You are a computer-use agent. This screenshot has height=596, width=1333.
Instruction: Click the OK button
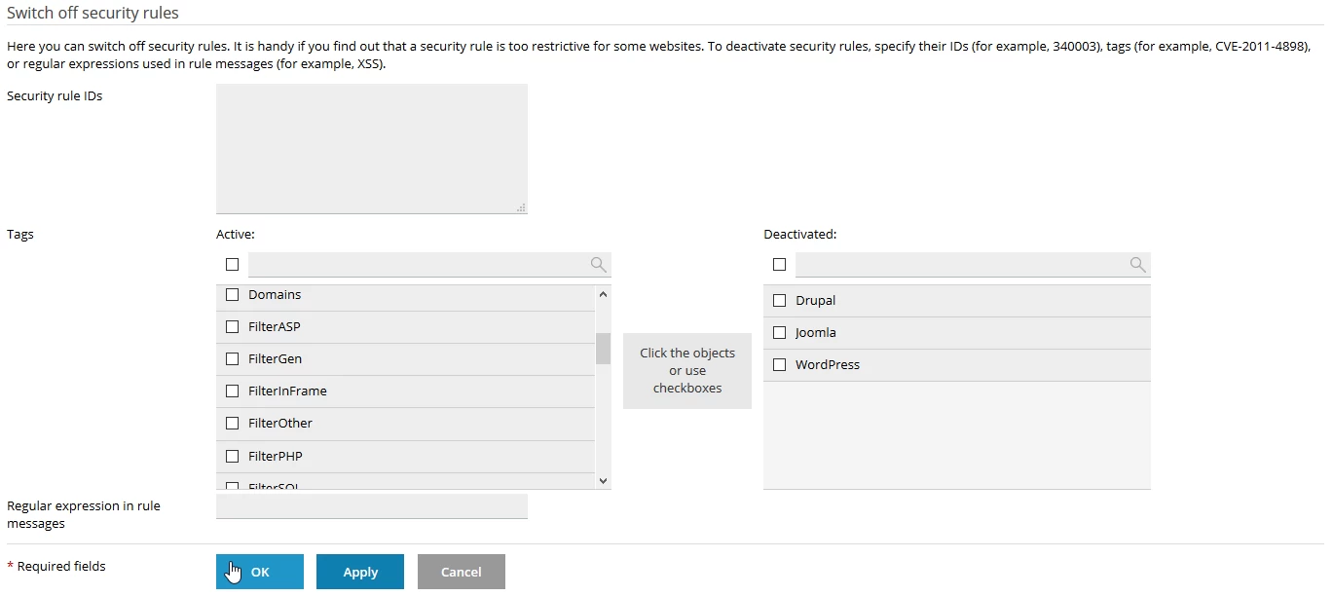[x=259, y=572]
